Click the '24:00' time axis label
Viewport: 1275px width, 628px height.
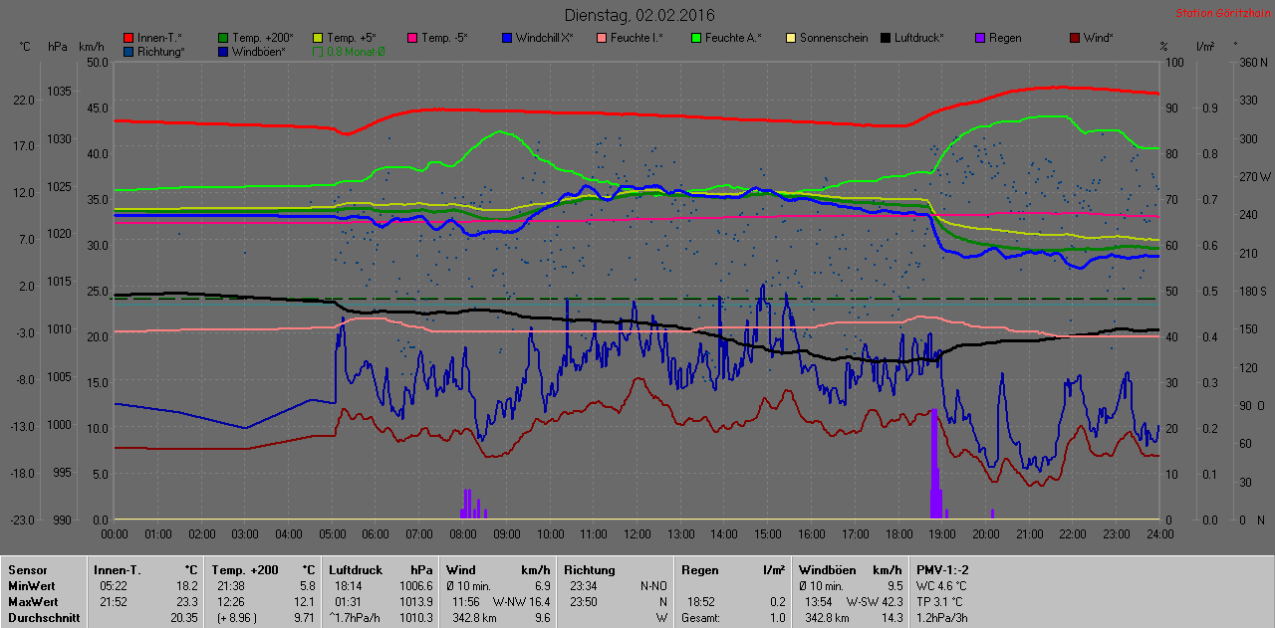[1158, 534]
